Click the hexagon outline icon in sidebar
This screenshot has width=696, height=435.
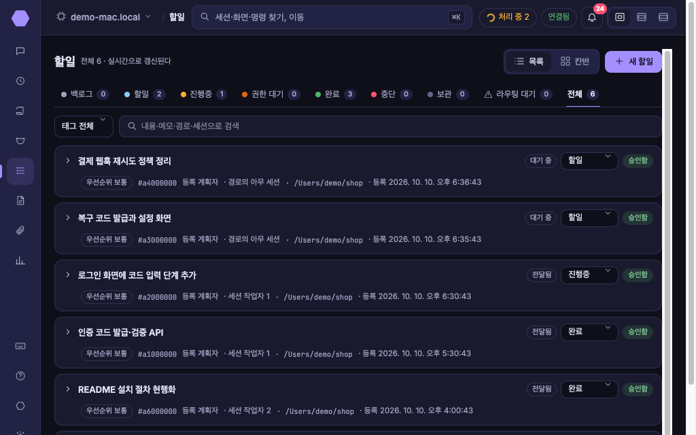click(x=20, y=406)
